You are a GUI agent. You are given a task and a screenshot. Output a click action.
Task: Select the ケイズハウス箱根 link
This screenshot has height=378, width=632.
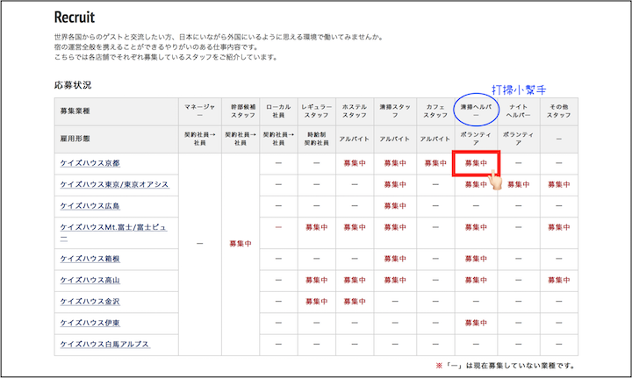pyautogui.click(x=90, y=259)
